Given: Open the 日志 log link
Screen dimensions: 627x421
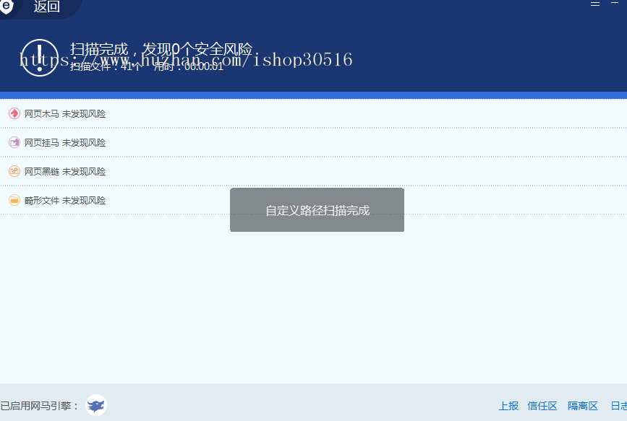Looking at the screenshot, I should point(619,406).
